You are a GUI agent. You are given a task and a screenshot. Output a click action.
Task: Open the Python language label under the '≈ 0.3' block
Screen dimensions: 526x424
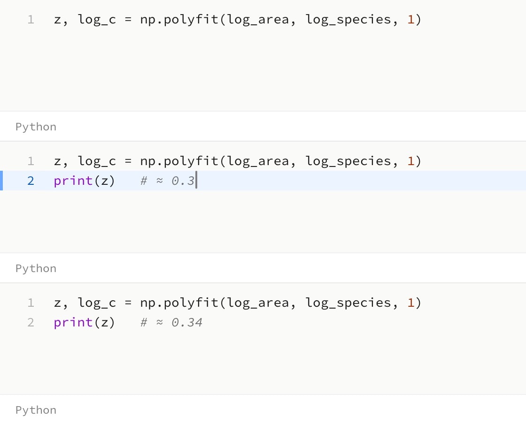[36, 269]
